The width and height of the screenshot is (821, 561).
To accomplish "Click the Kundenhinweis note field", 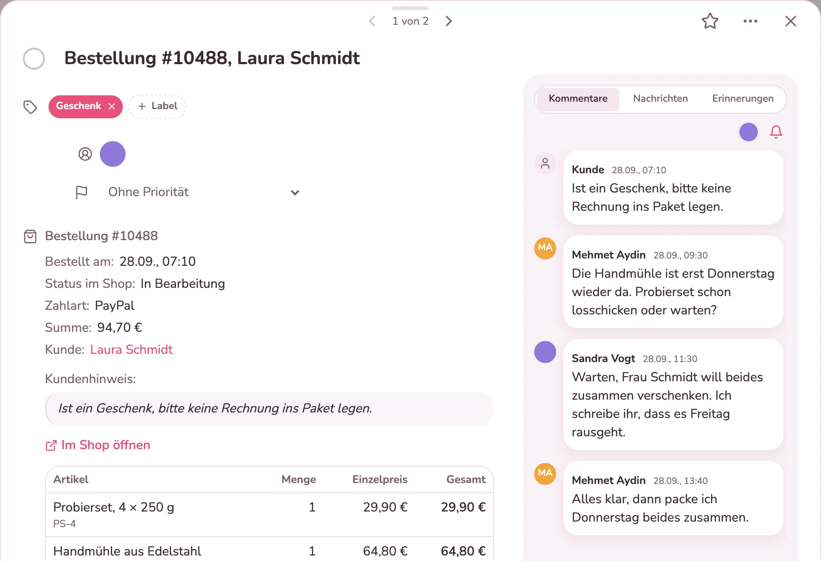I will coord(269,408).
